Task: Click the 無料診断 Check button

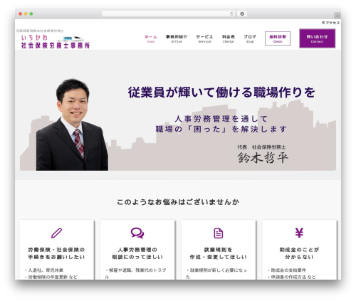Action: pyautogui.click(x=278, y=38)
